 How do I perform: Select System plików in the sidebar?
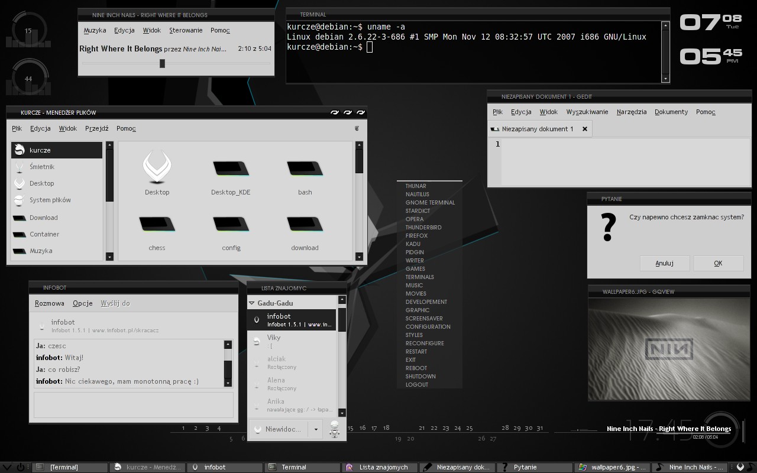57,200
